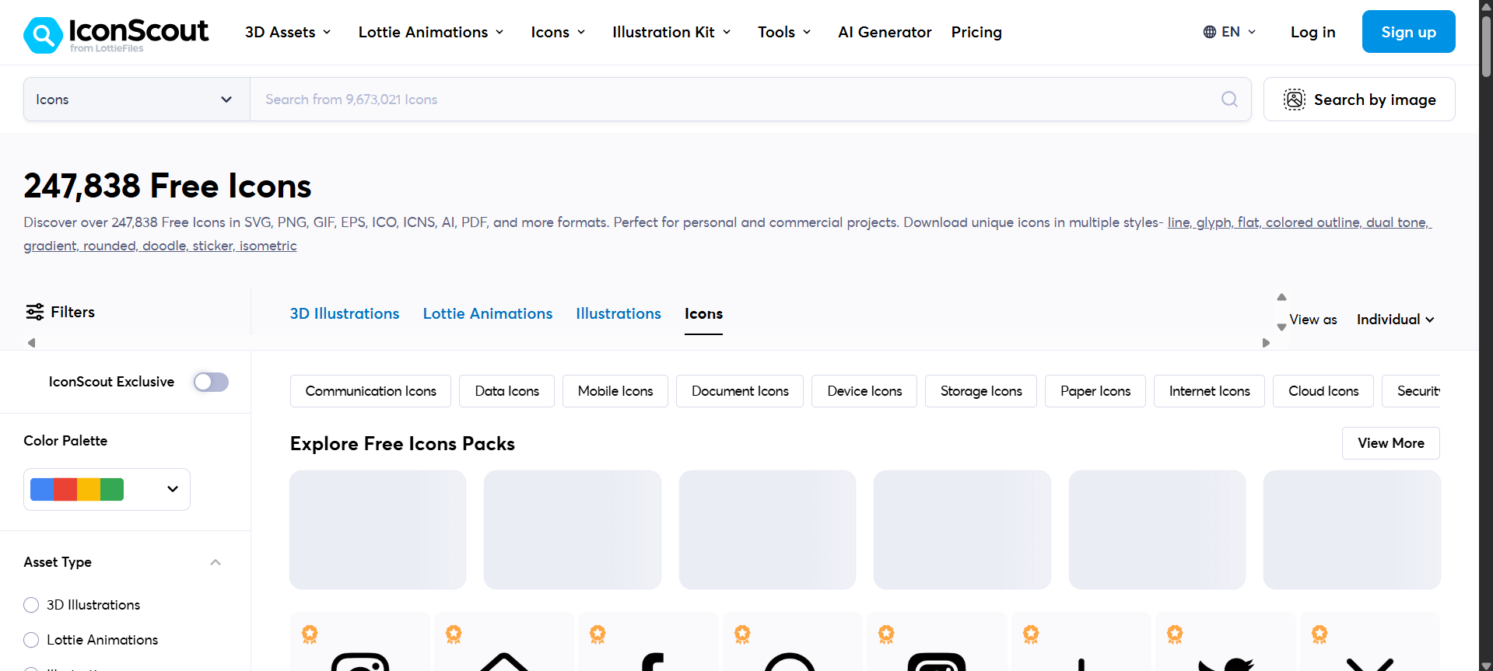Select the Storage Icons tag
This screenshot has height=671, width=1493.
point(981,391)
